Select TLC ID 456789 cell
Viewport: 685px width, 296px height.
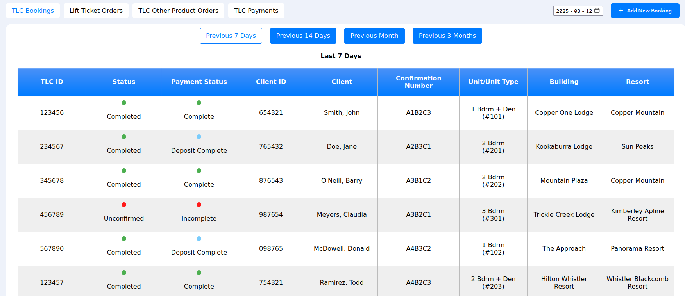[x=52, y=215]
